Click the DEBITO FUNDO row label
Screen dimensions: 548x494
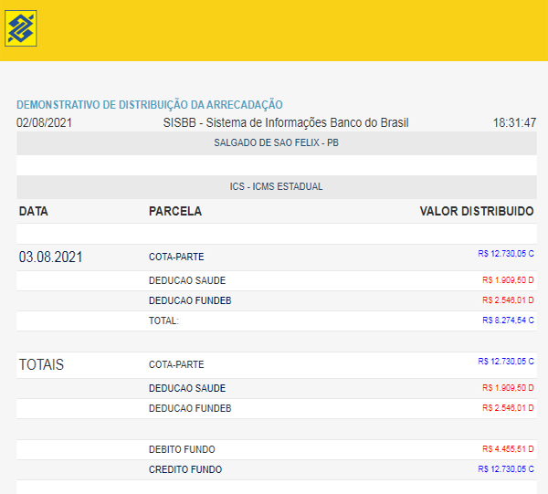[x=182, y=449]
